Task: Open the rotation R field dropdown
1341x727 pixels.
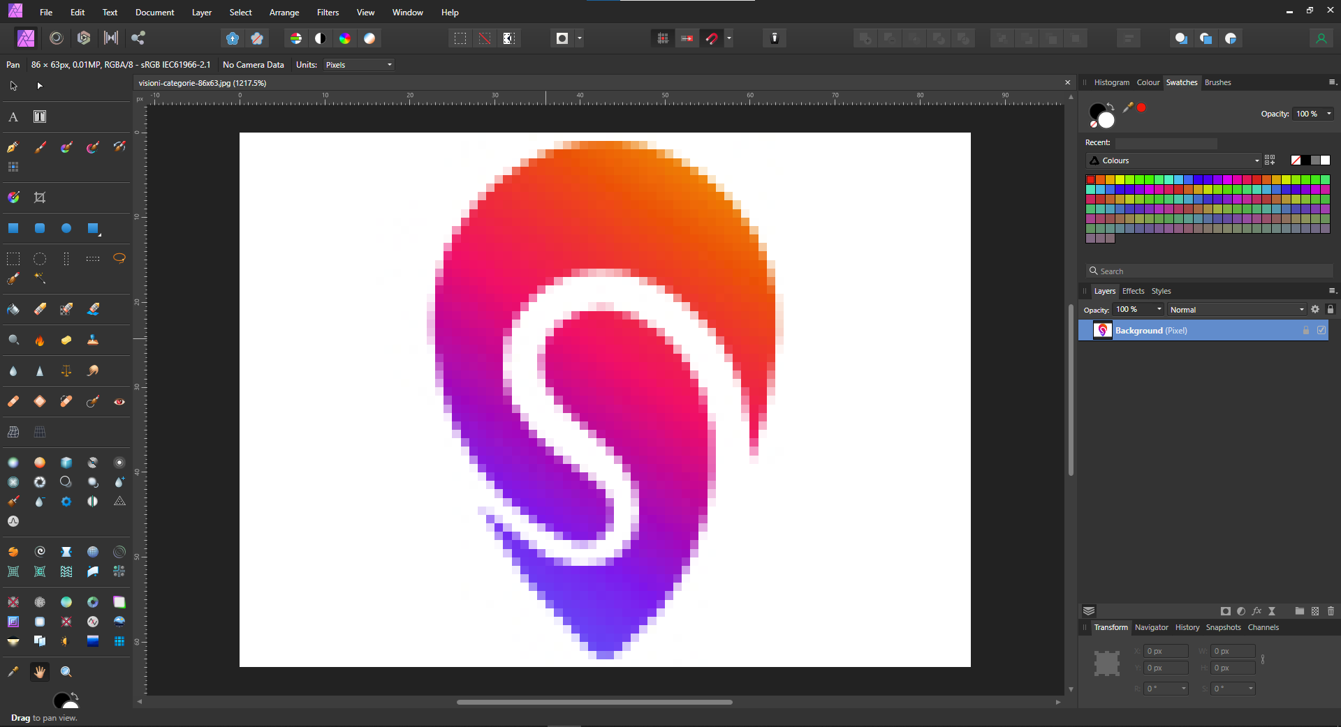Action: [x=1184, y=689]
